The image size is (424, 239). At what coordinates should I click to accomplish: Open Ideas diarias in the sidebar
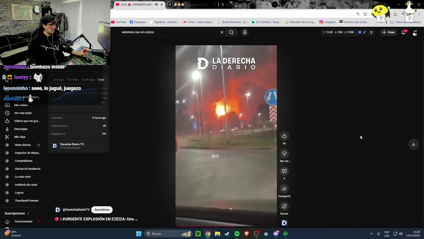pos(23,145)
